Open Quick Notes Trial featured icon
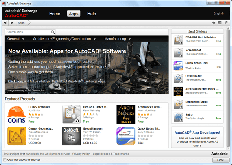 [126, 136]
